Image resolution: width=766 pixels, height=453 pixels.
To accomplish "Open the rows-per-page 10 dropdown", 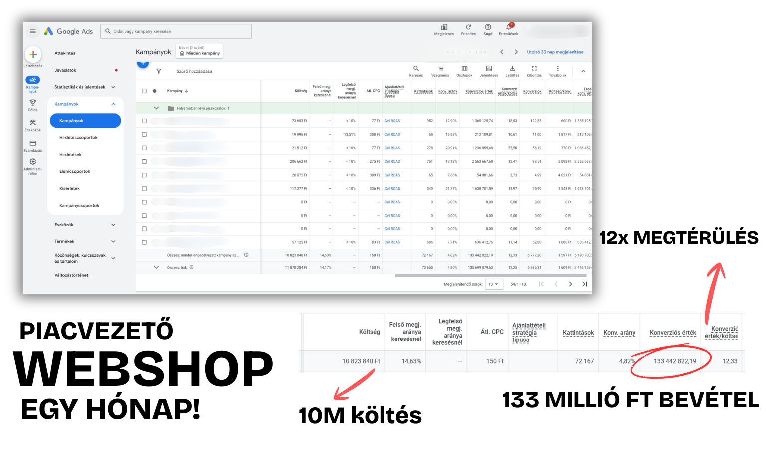I will coord(494,284).
